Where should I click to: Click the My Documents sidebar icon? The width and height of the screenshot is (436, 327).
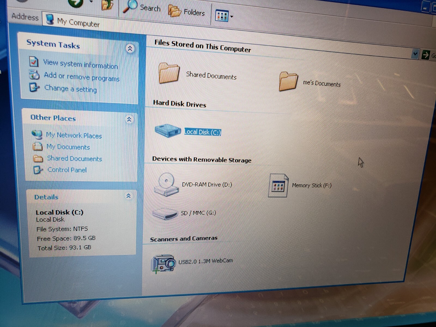pos(38,146)
